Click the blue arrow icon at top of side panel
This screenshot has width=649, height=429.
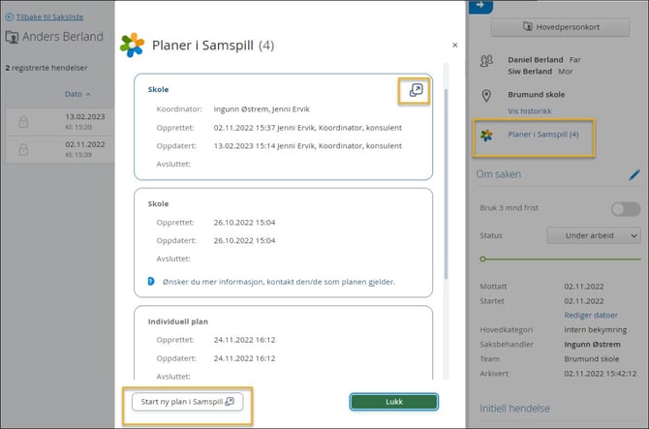[x=480, y=6]
